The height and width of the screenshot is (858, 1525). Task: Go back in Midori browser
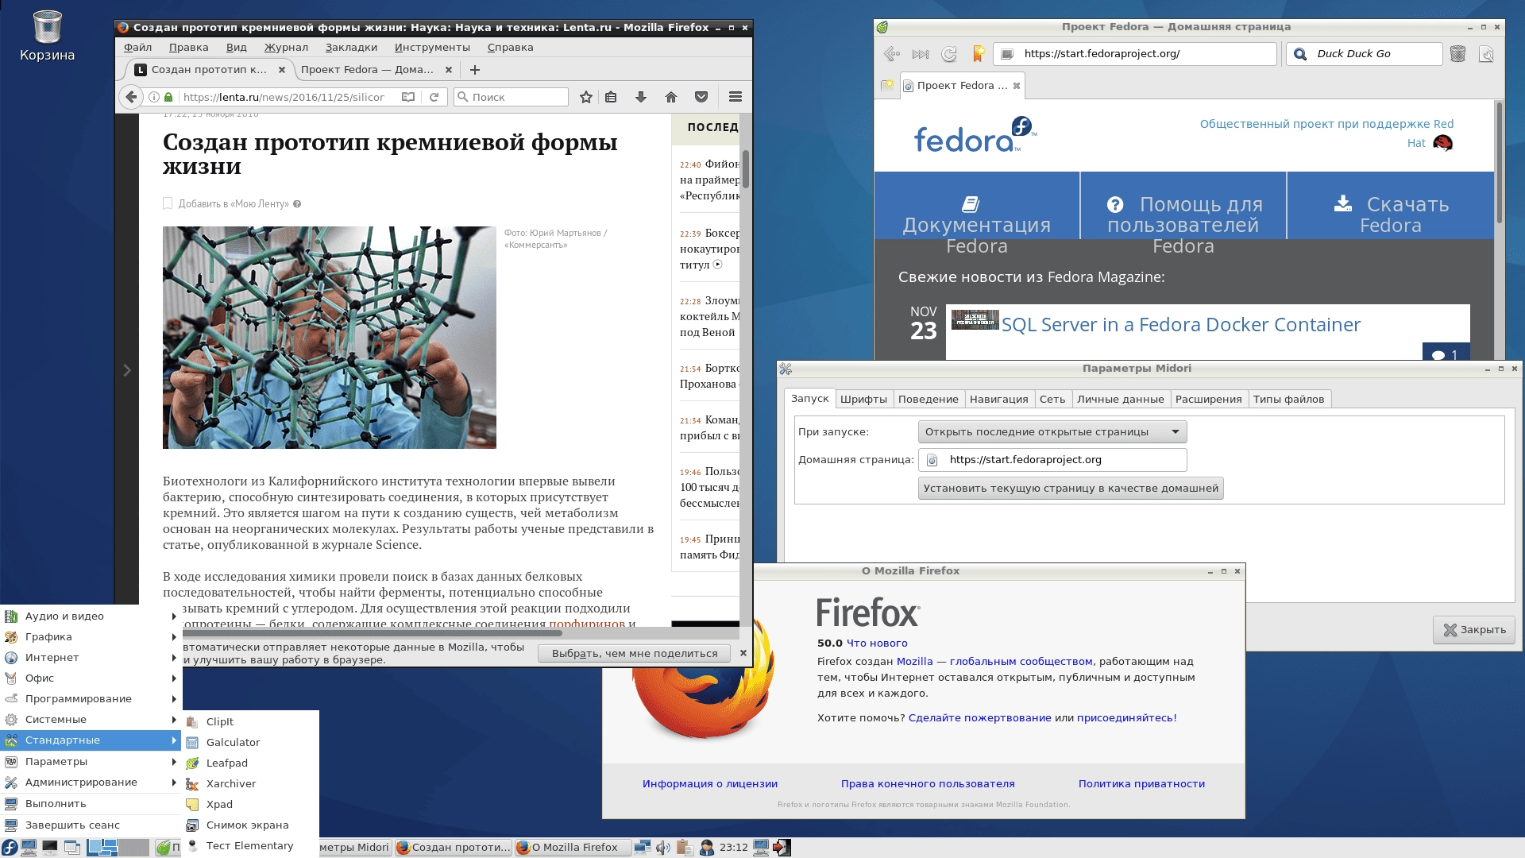[x=891, y=54]
